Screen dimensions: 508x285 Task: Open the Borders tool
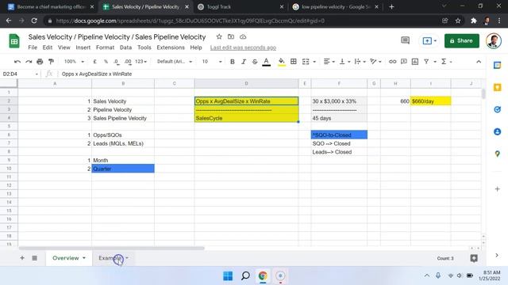pos(294,62)
